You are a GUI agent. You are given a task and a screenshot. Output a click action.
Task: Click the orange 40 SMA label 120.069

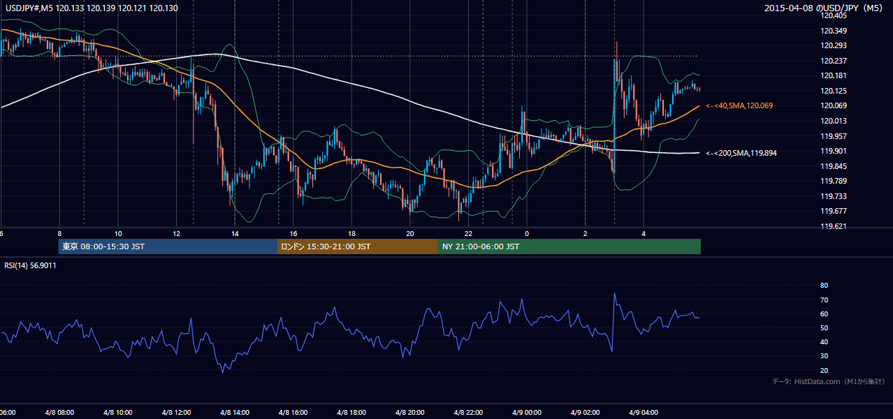740,105
